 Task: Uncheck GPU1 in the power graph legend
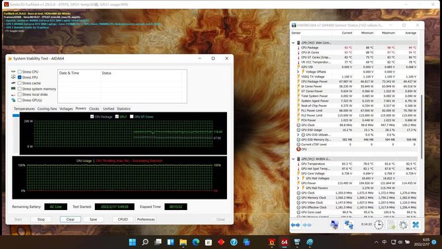point(117,116)
